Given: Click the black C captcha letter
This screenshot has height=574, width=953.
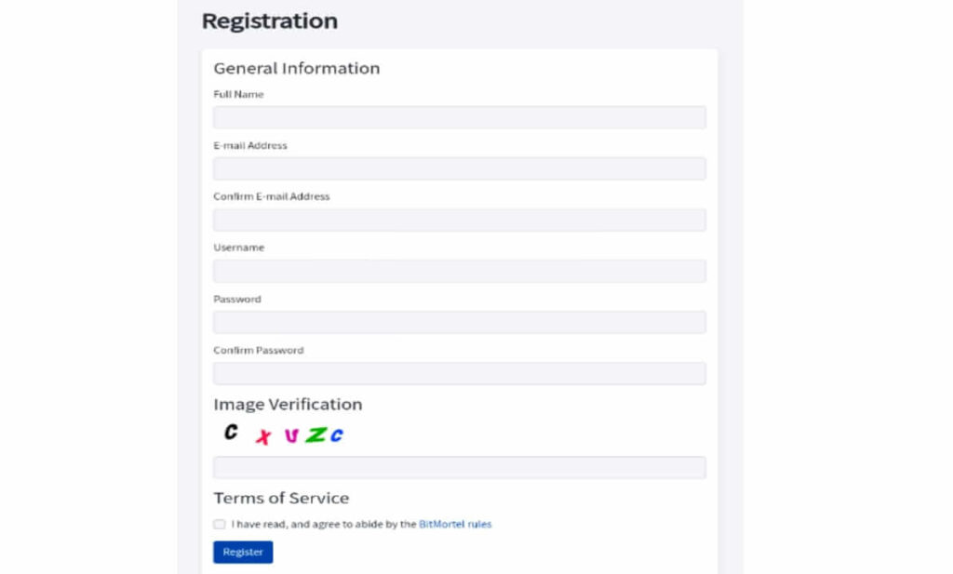Looking at the screenshot, I should (x=231, y=432).
